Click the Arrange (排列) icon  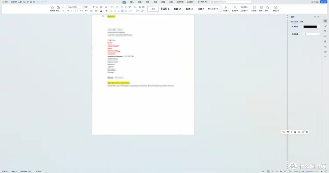tap(267, 7)
